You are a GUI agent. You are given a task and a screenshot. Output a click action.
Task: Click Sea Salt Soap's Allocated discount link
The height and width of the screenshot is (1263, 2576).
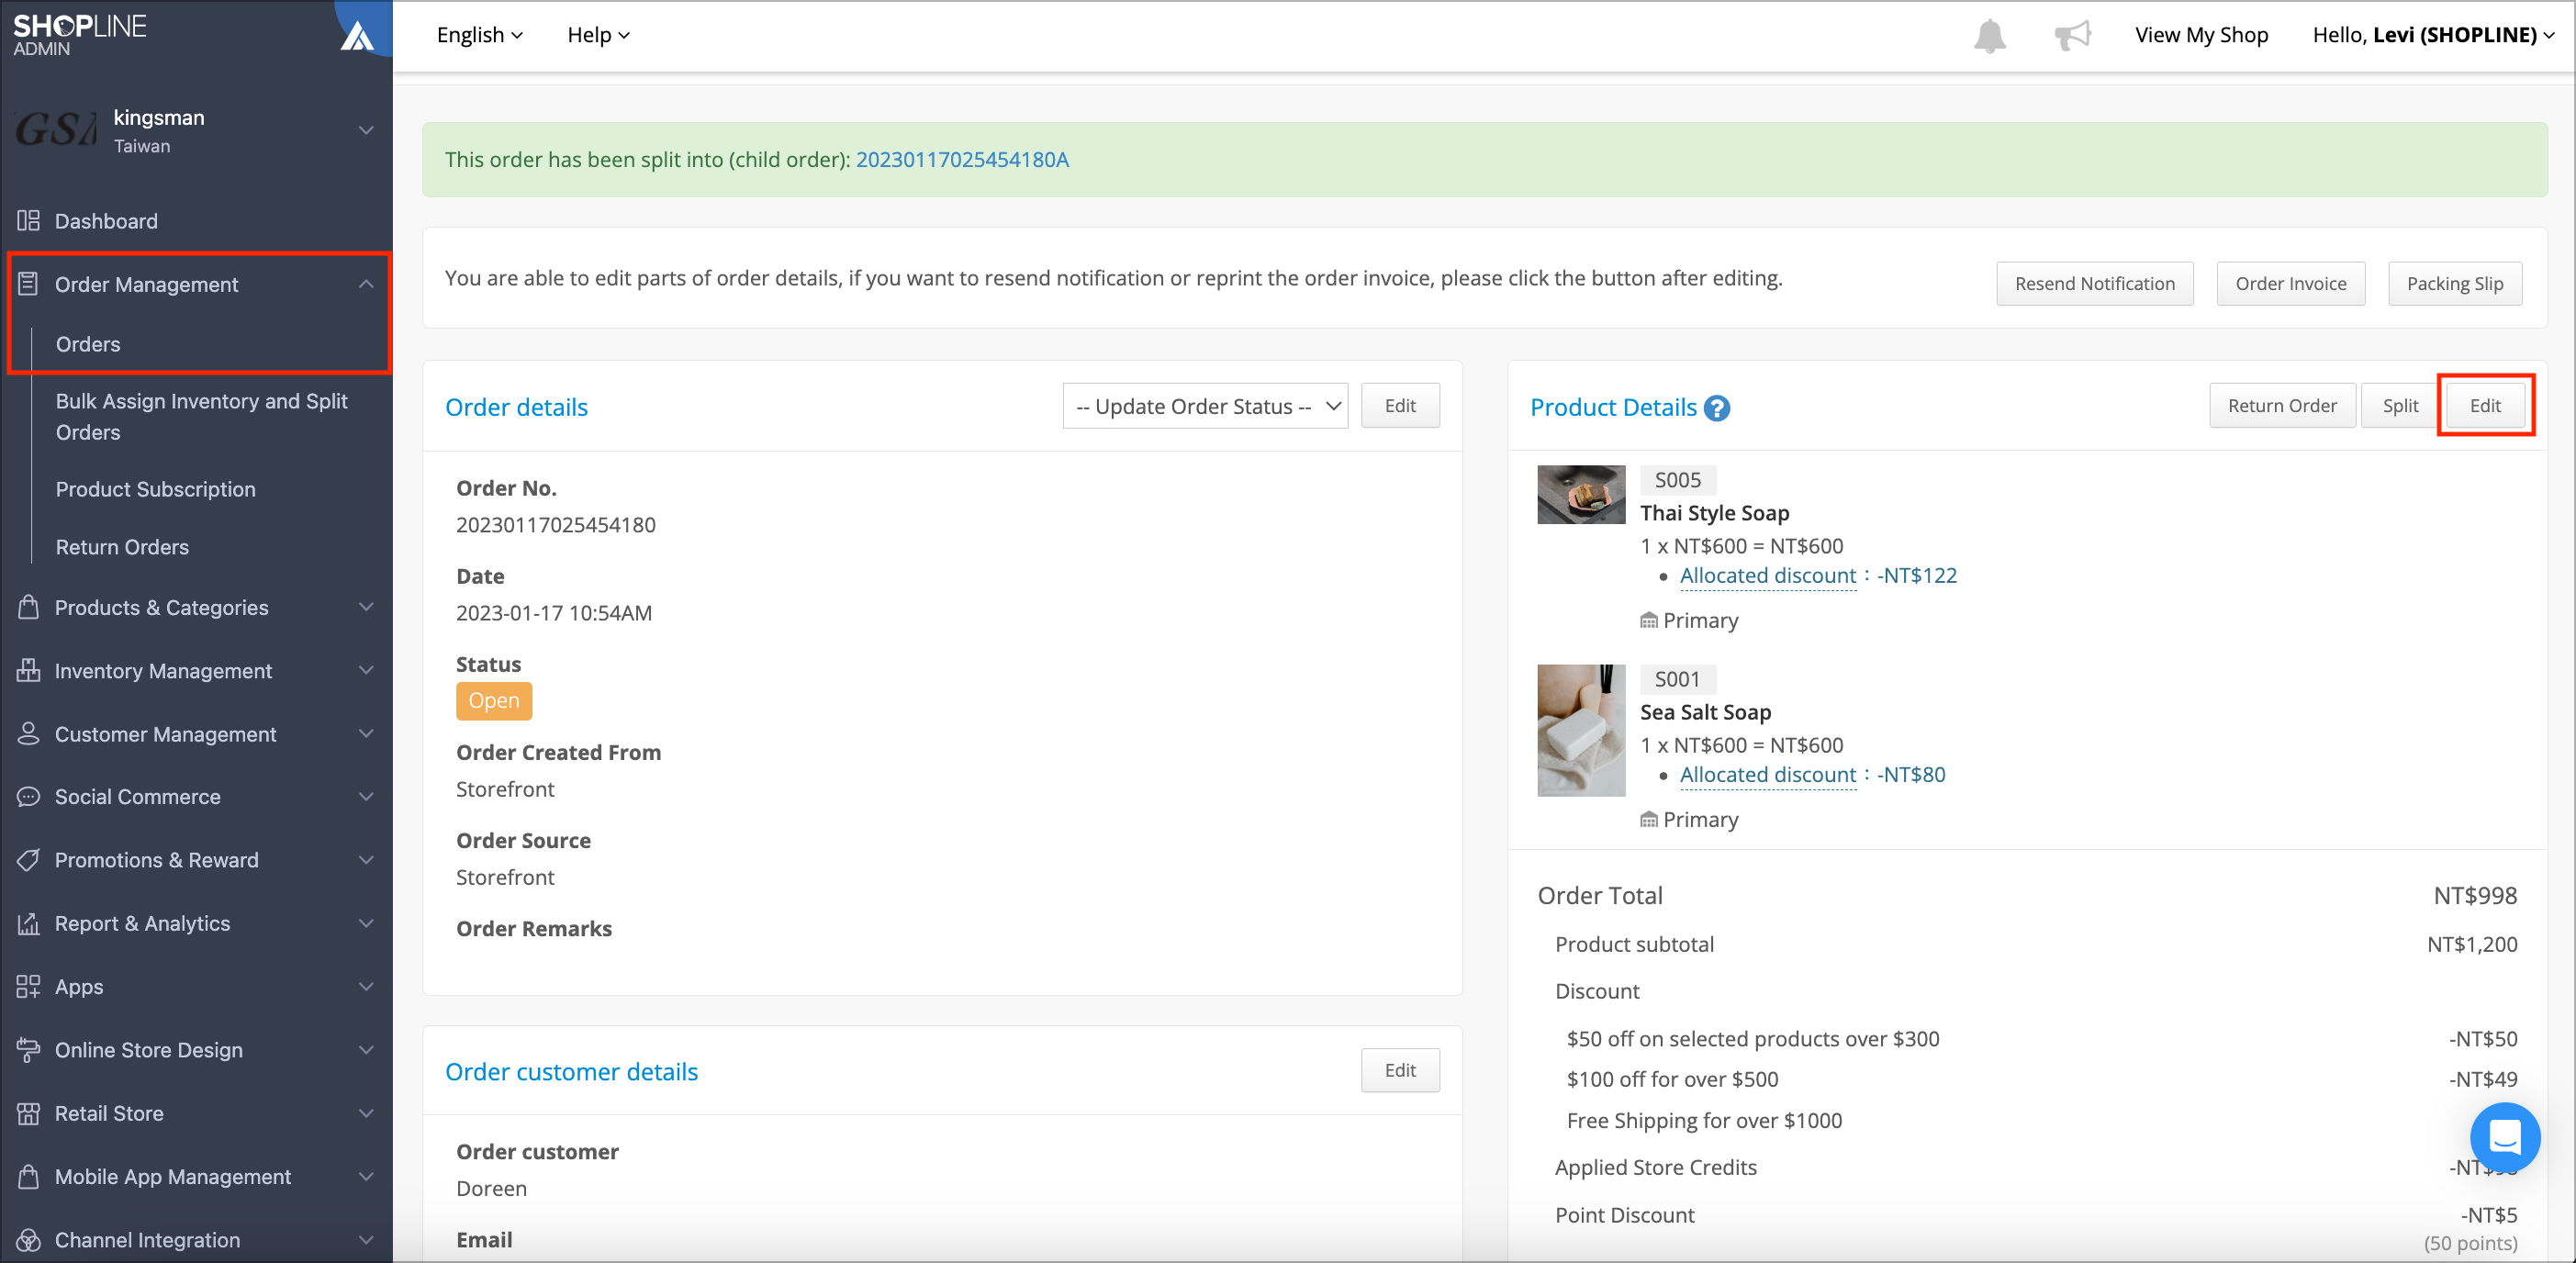1767,775
